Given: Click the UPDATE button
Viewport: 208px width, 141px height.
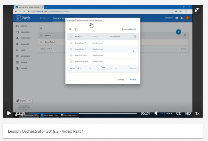Looking at the screenshot, I should 133,80.
